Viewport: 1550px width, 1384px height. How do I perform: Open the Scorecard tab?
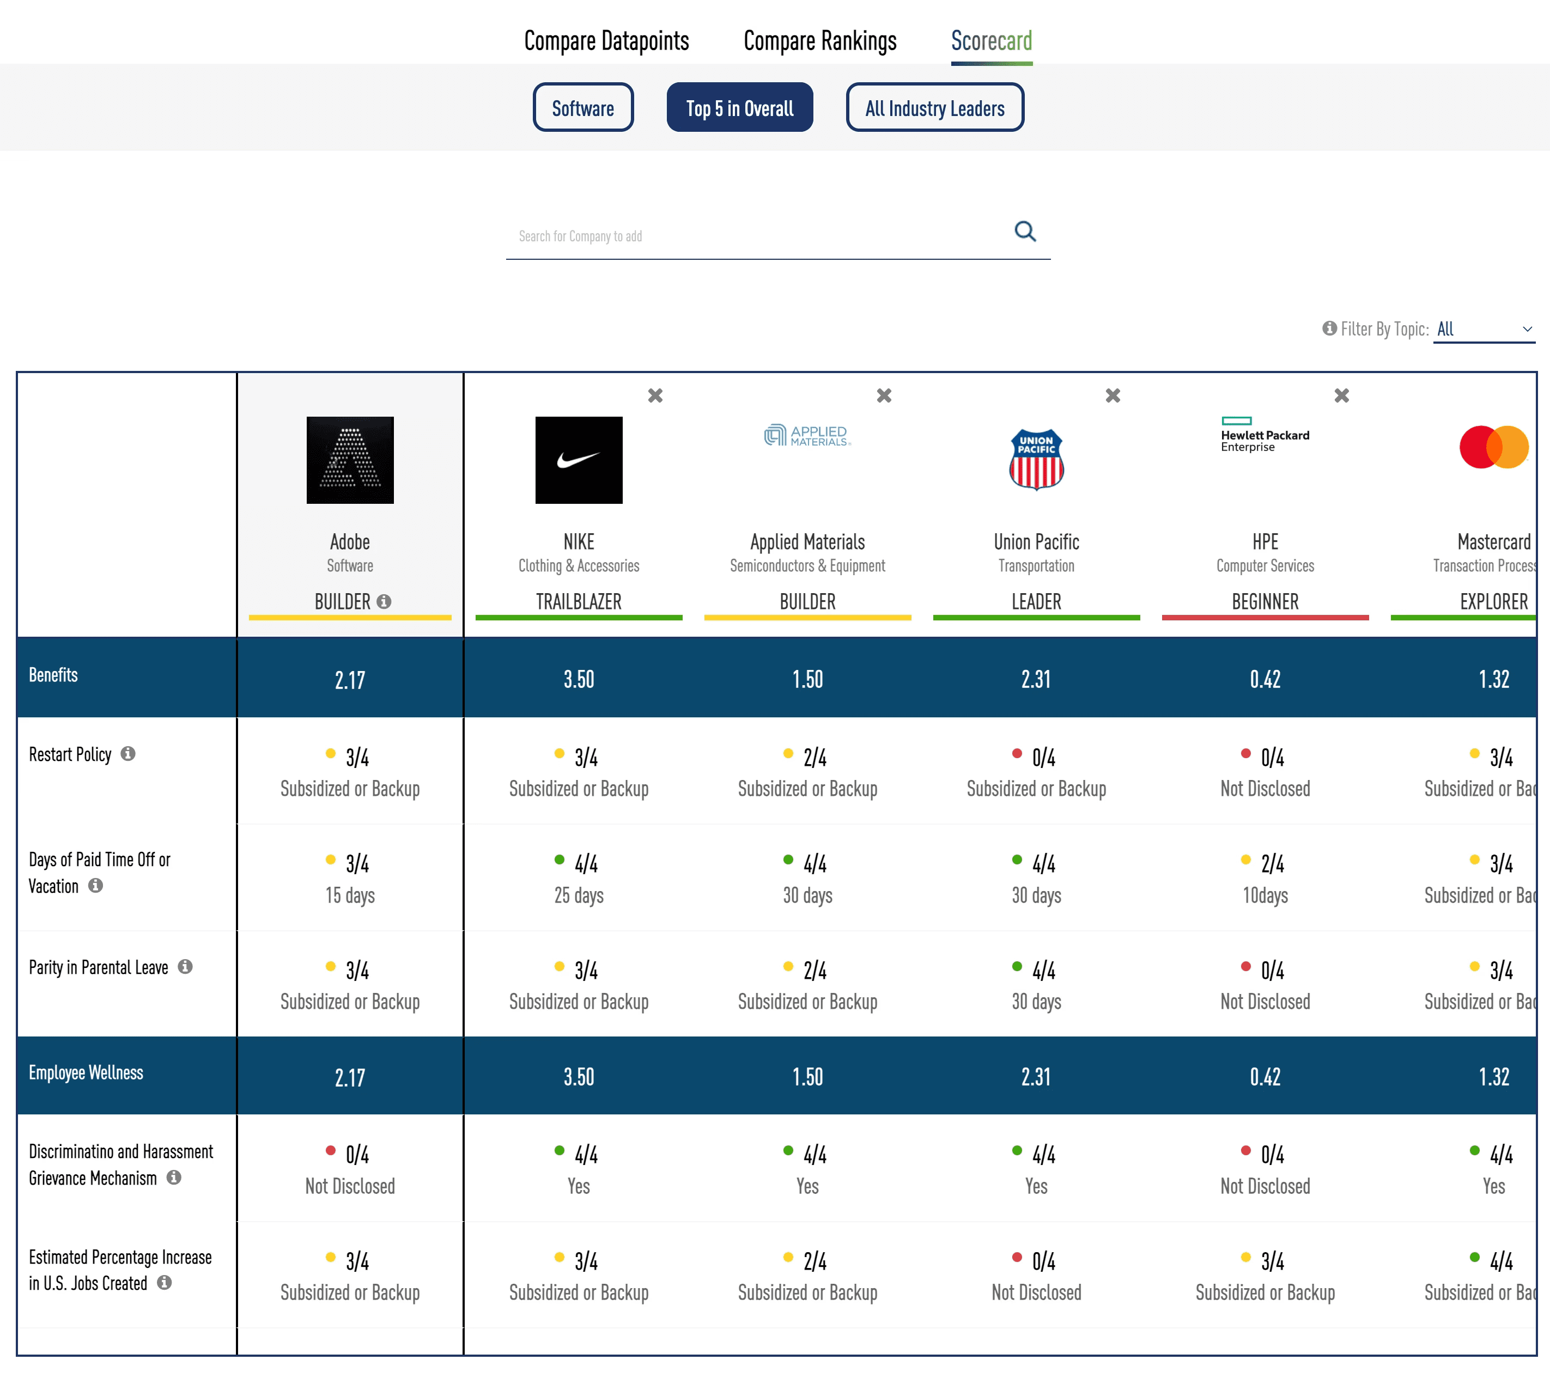click(991, 41)
